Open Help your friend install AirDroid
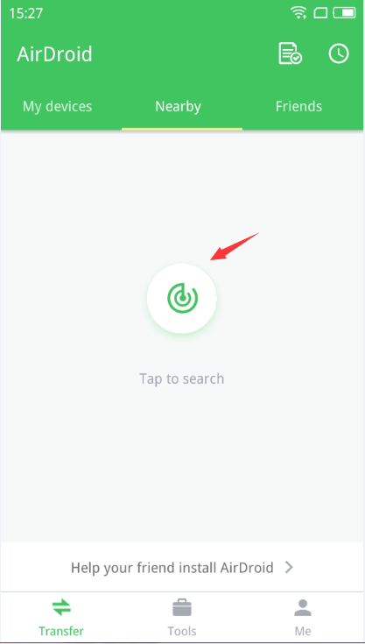This screenshot has width=365, height=644. point(182,568)
